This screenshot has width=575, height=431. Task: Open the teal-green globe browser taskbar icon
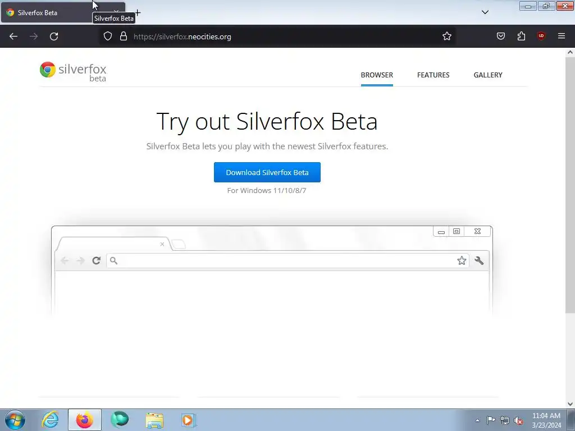(120, 420)
